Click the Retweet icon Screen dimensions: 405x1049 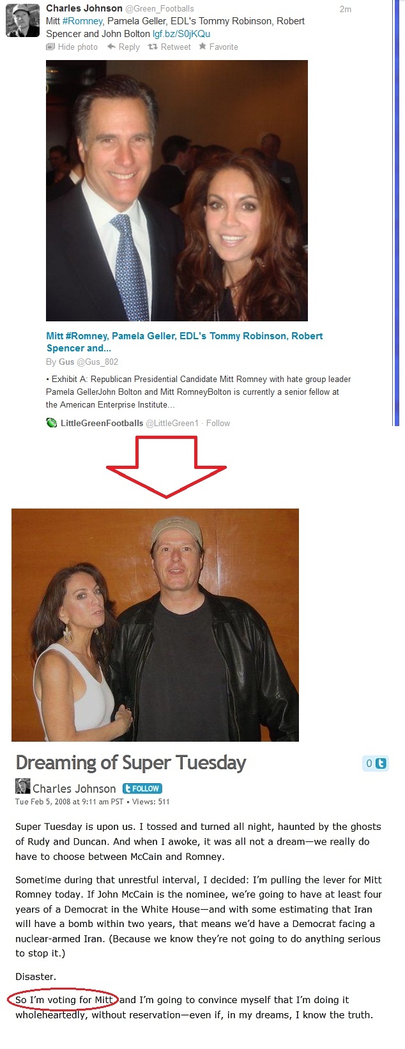tap(152, 47)
